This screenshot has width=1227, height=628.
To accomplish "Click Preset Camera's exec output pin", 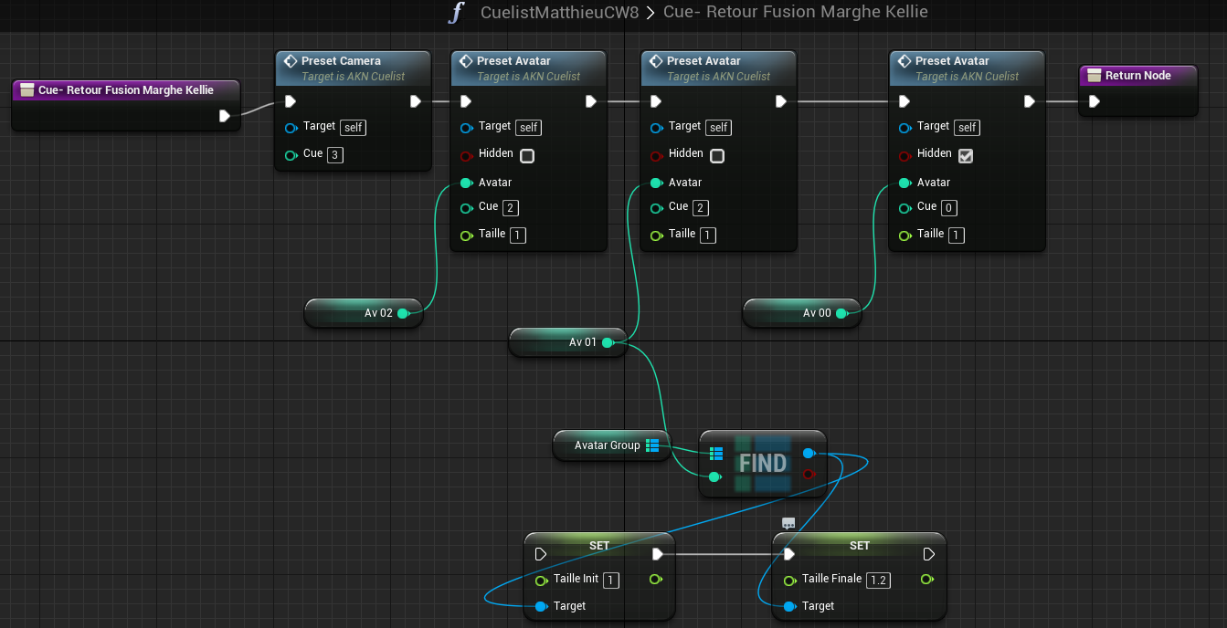I will (415, 101).
